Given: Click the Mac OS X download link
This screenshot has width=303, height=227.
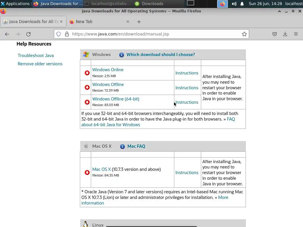Looking at the screenshot, I should tap(101, 169).
